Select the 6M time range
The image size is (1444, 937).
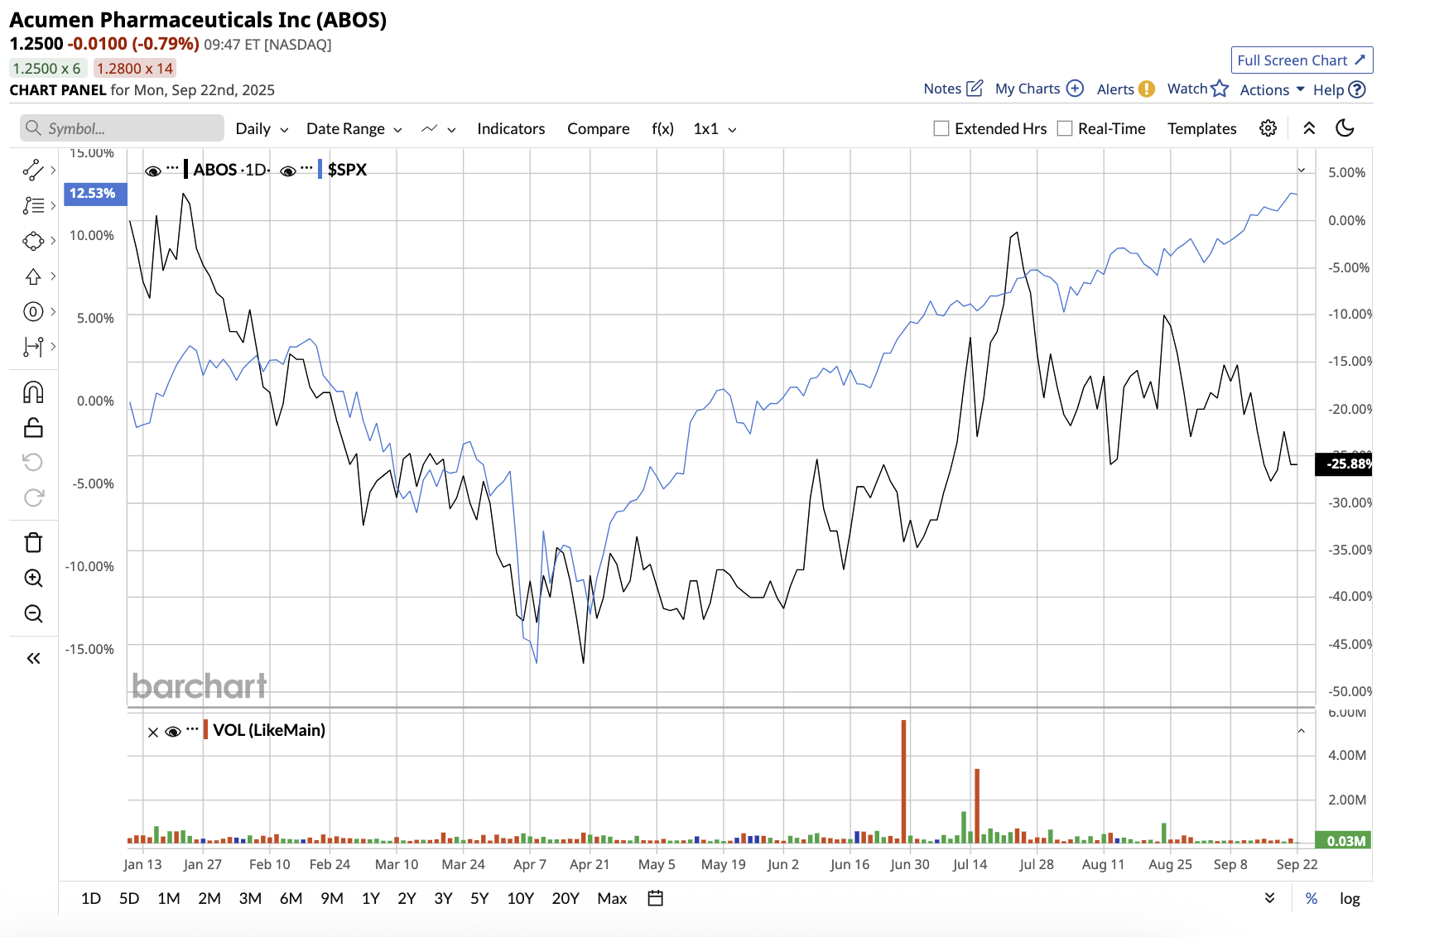click(x=291, y=898)
